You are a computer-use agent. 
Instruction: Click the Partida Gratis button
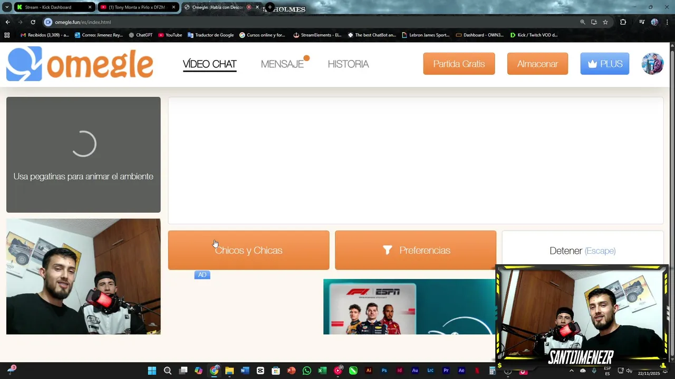tap(459, 64)
